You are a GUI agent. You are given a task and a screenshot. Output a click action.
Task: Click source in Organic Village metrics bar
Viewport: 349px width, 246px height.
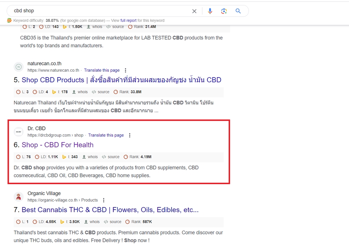point(113,222)
